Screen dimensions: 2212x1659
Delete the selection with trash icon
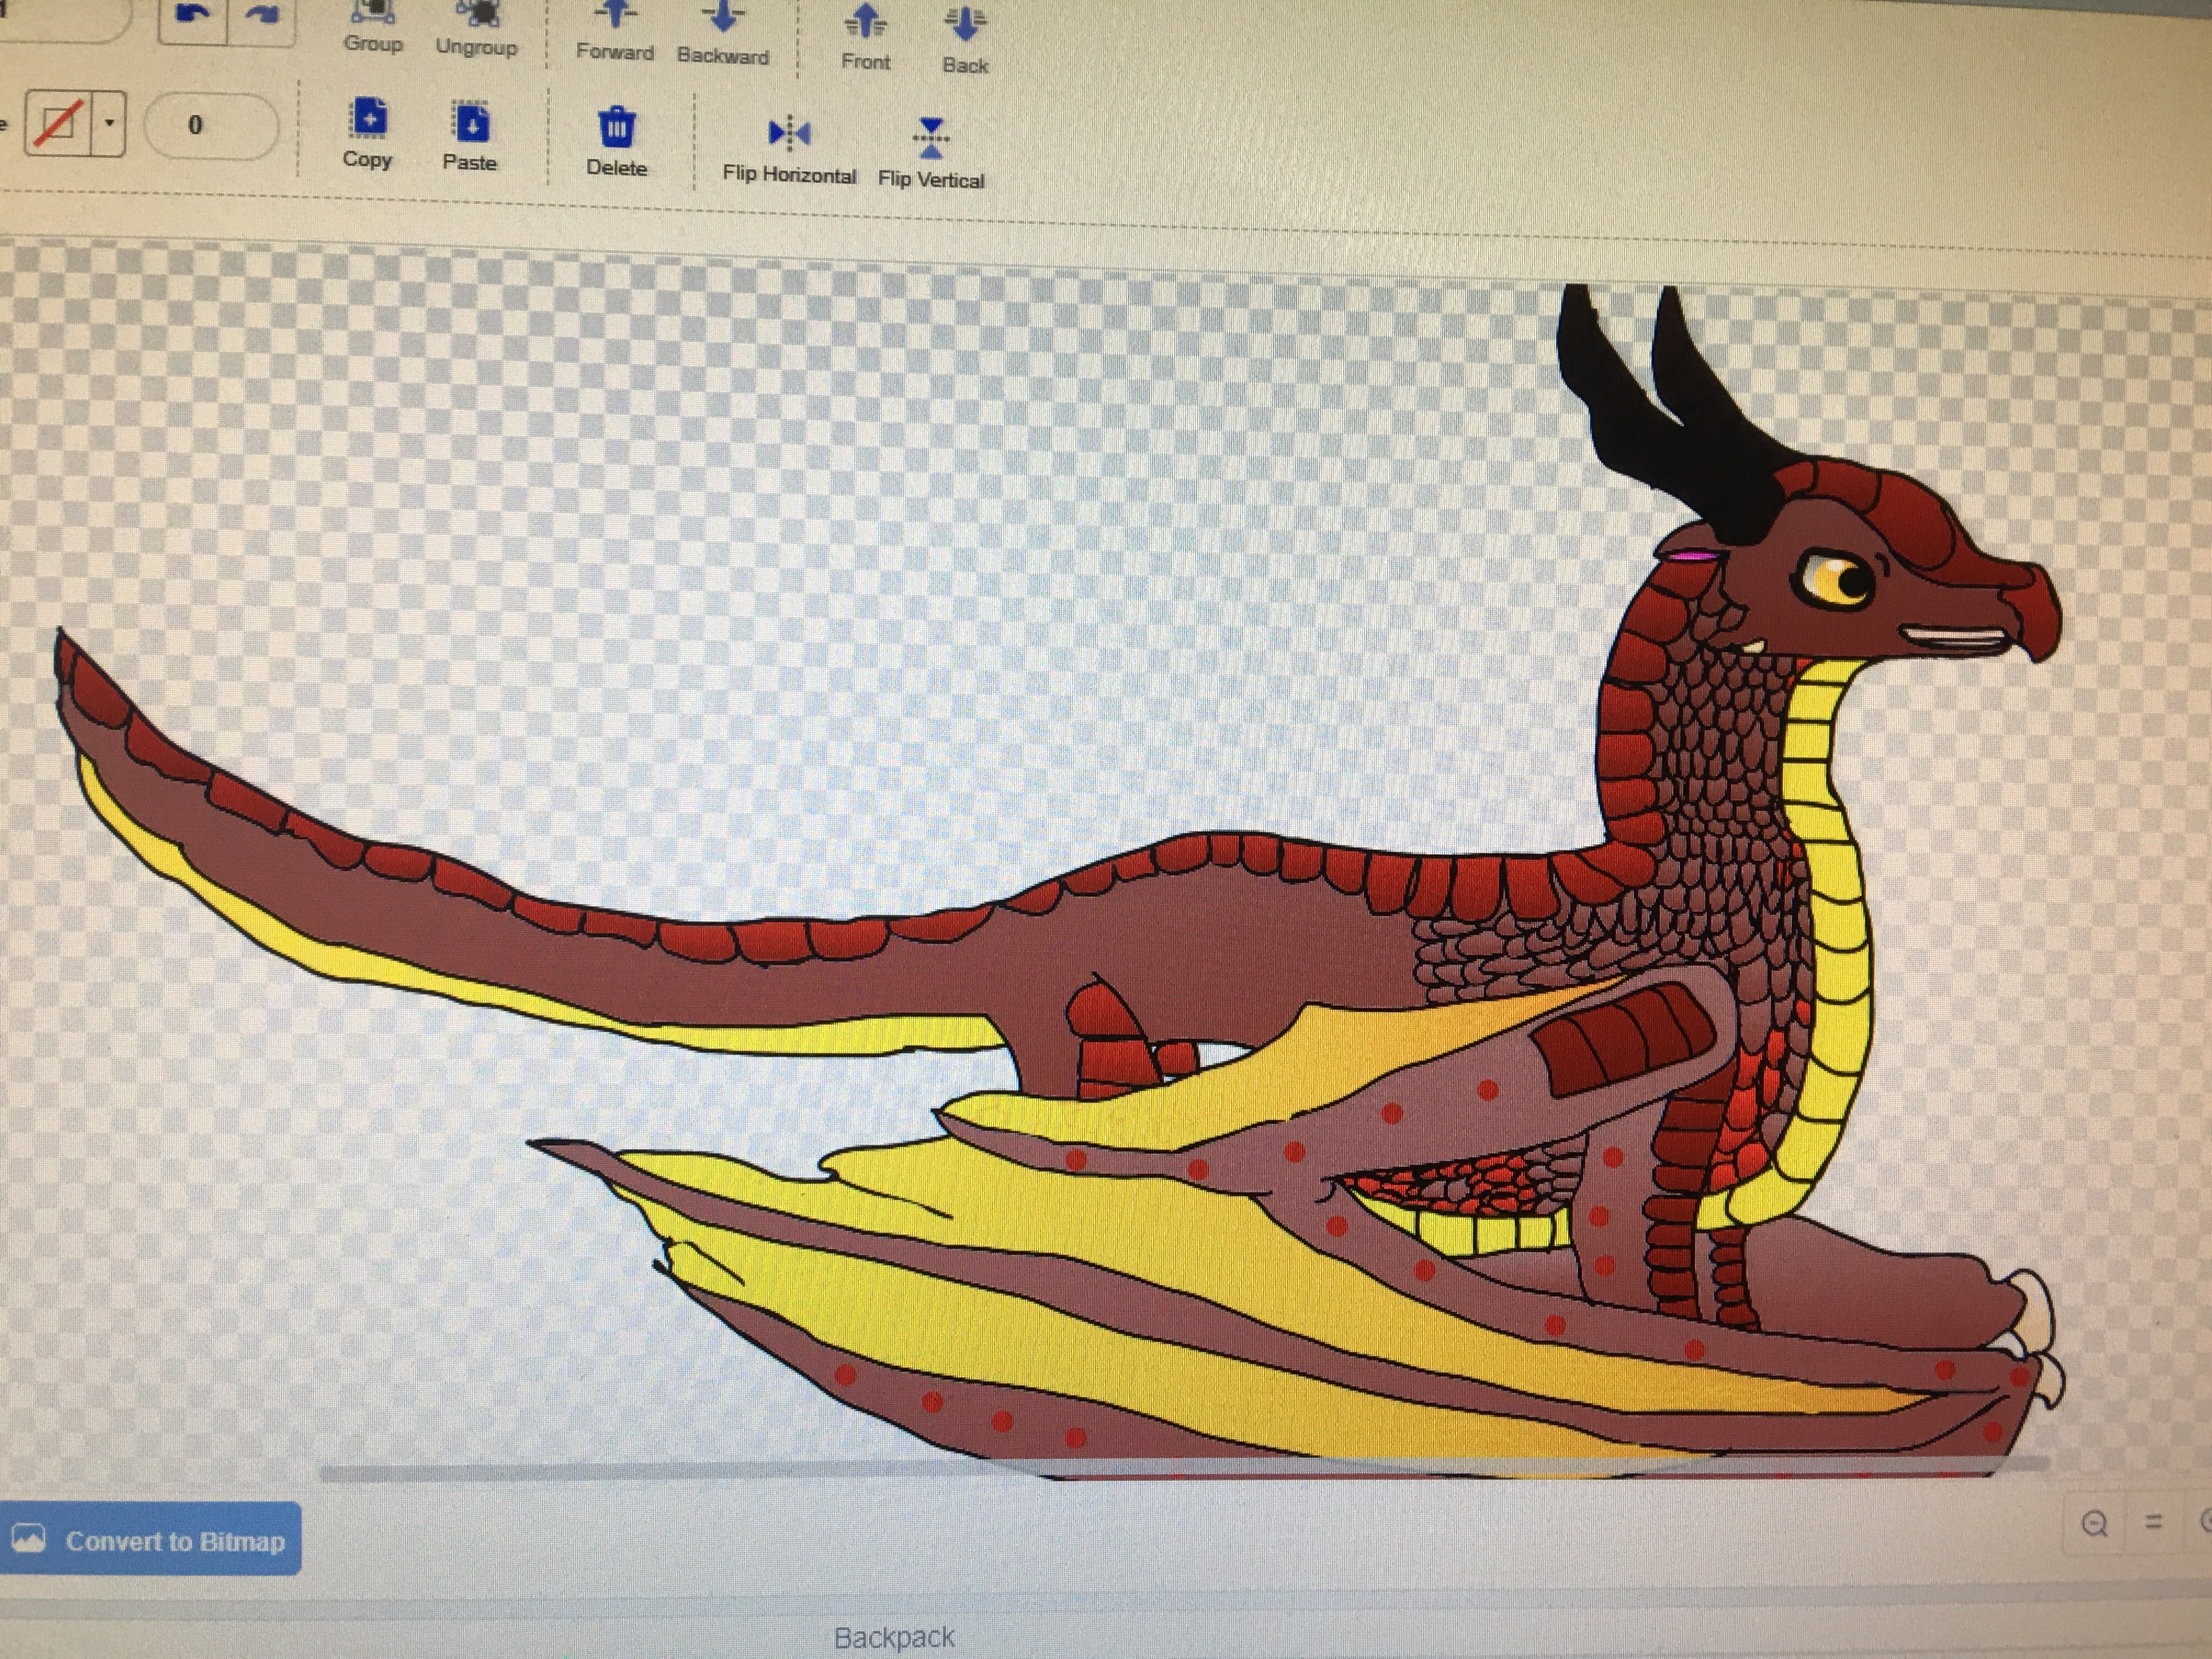616,142
